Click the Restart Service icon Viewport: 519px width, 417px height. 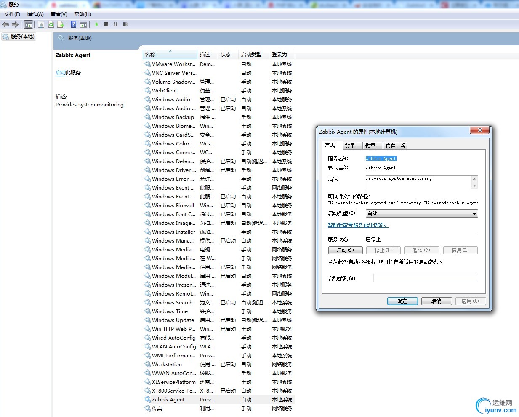click(x=125, y=24)
